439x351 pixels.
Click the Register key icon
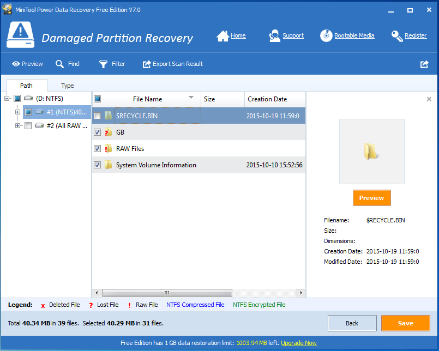pos(397,36)
